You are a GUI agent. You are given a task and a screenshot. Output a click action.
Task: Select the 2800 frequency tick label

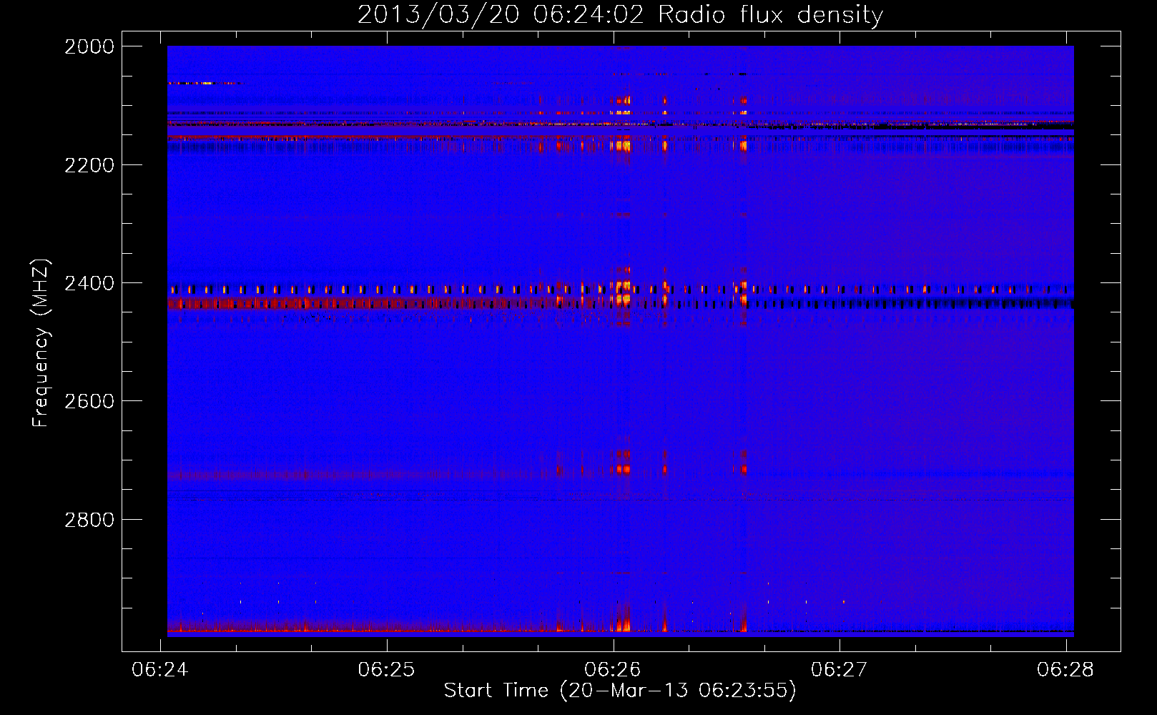click(89, 520)
